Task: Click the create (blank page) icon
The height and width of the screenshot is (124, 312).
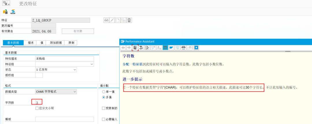Action: (118, 20)
